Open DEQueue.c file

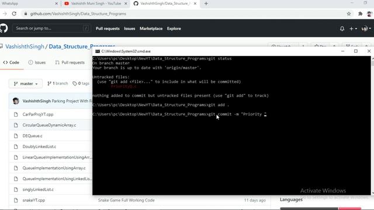tap(33, 136)
